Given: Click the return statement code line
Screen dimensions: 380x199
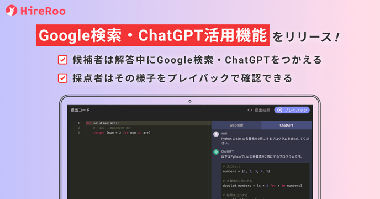Looking at the screenshot, I should coord(122,133).
